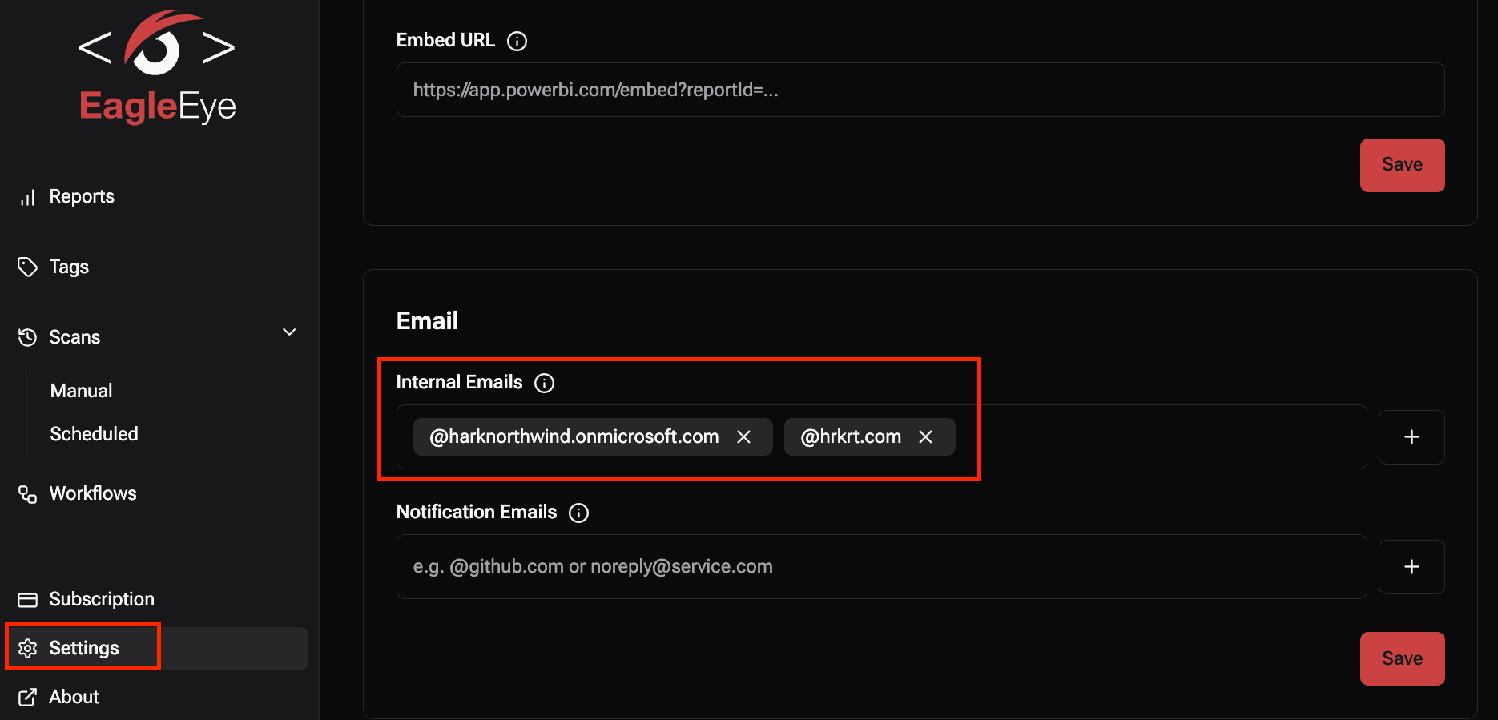Go to the Workflows page
Screen dimensions: 1498x720
click(x=92, y=493)
